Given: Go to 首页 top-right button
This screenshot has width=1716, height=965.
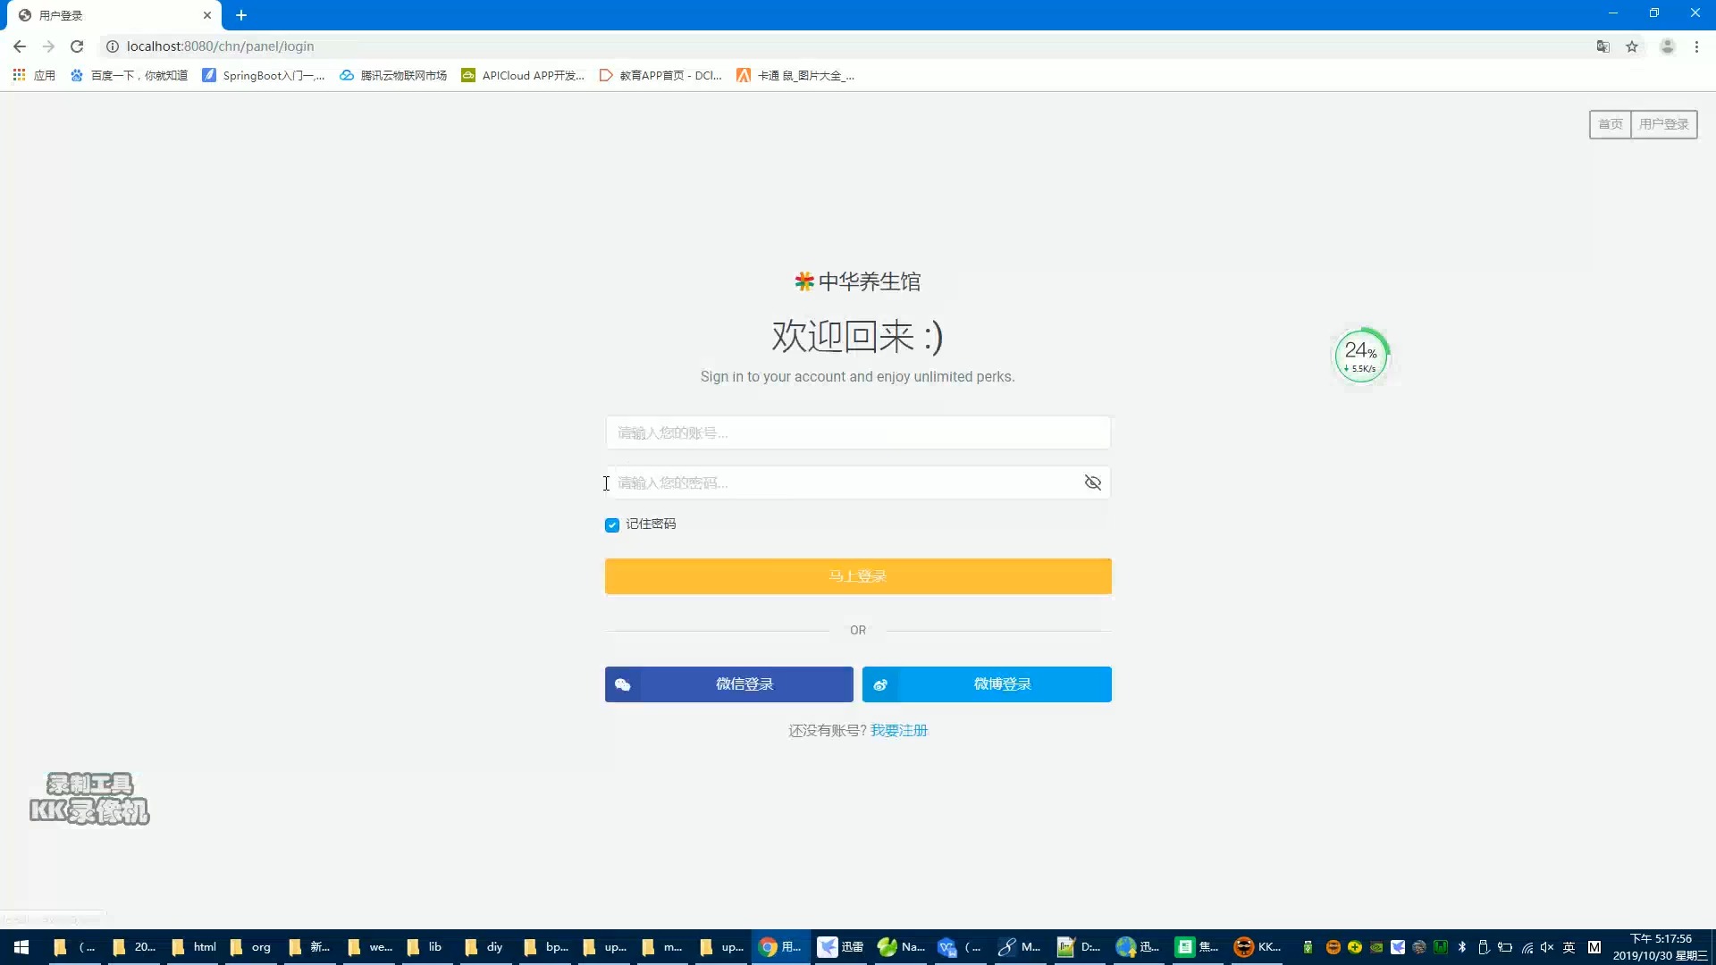Looking at the screenshot, I should (1610, 124).
